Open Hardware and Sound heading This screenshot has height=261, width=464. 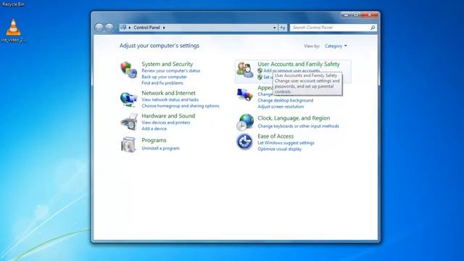click(168, 116)
